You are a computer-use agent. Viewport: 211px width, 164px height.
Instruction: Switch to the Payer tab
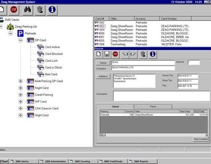tap(153, 107)
